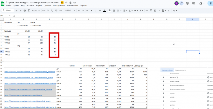The image size is (213, 109).
Task: Increase font size with plus button
Action: 87,11
